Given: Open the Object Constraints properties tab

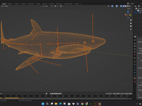Looking at the screenshot, I should pyautogui.click(x=135, y=73).
